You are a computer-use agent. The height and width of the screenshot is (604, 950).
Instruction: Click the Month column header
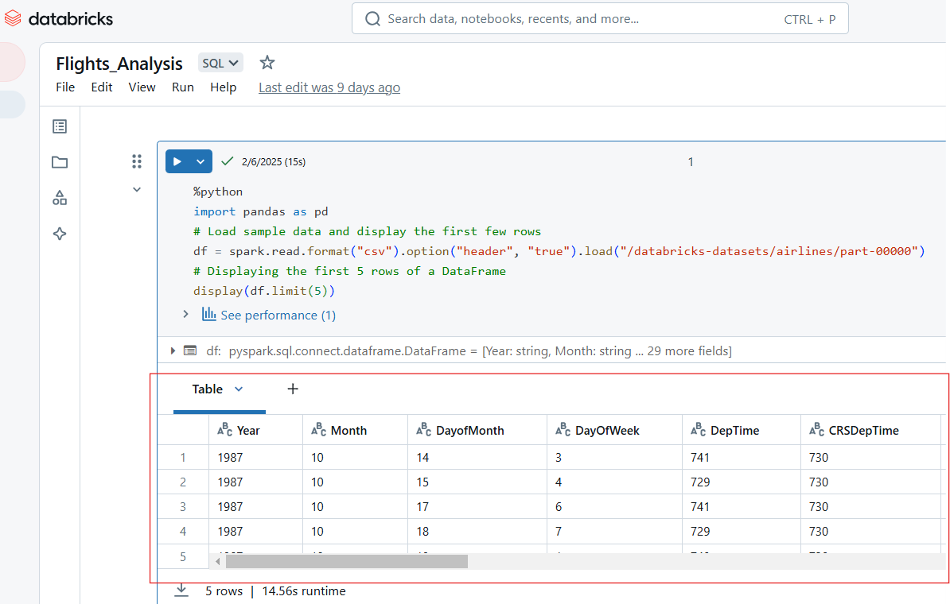point(356,430)
